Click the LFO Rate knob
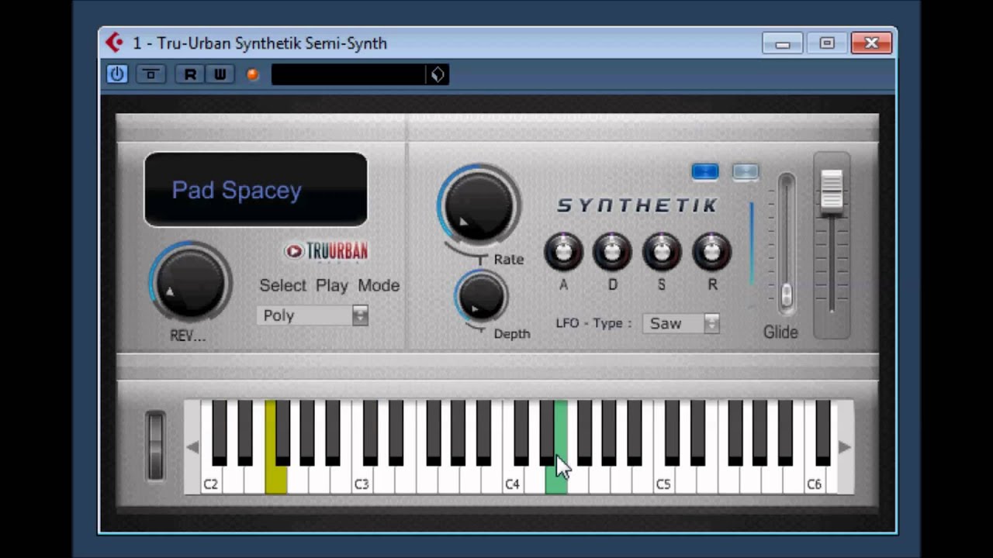This screenshot has width=993, height=558. (x=479, y=205)
